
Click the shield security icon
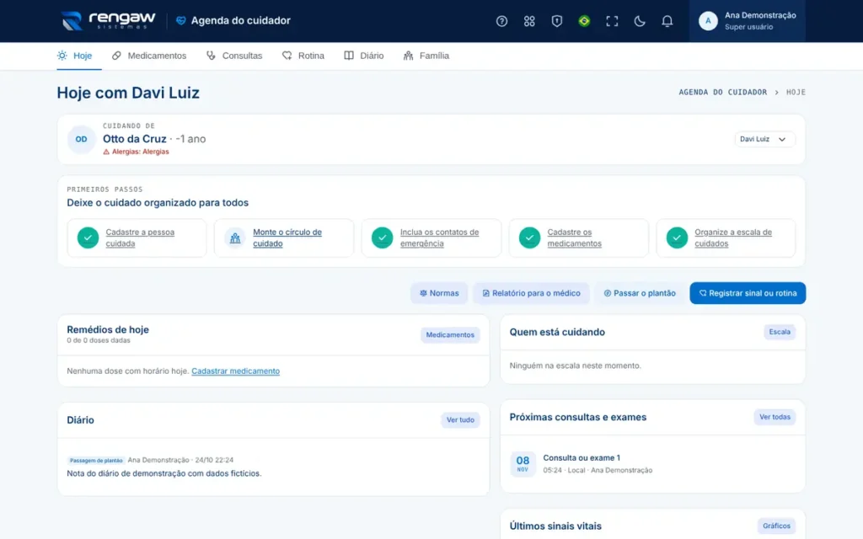tap(556, 21)
